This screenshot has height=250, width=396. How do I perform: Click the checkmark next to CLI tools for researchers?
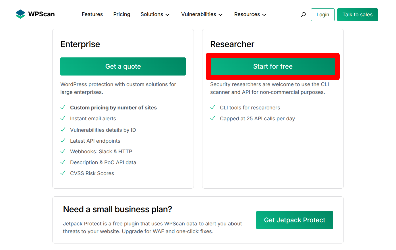pos(213,107)
